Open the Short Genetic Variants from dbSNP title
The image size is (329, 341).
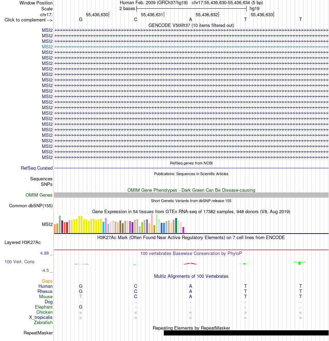[191, 201]
